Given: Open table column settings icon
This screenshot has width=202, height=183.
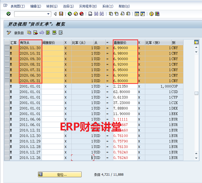Looking at the screenshot, I should click(x=196, y=42).
